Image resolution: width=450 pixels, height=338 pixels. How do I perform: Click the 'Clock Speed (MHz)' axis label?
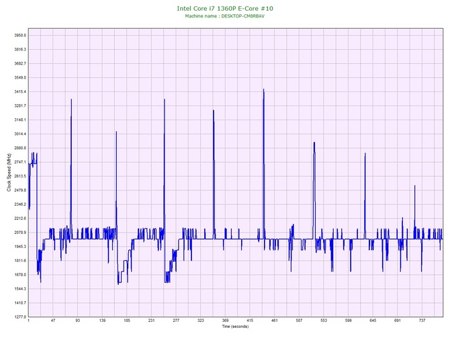9,173
